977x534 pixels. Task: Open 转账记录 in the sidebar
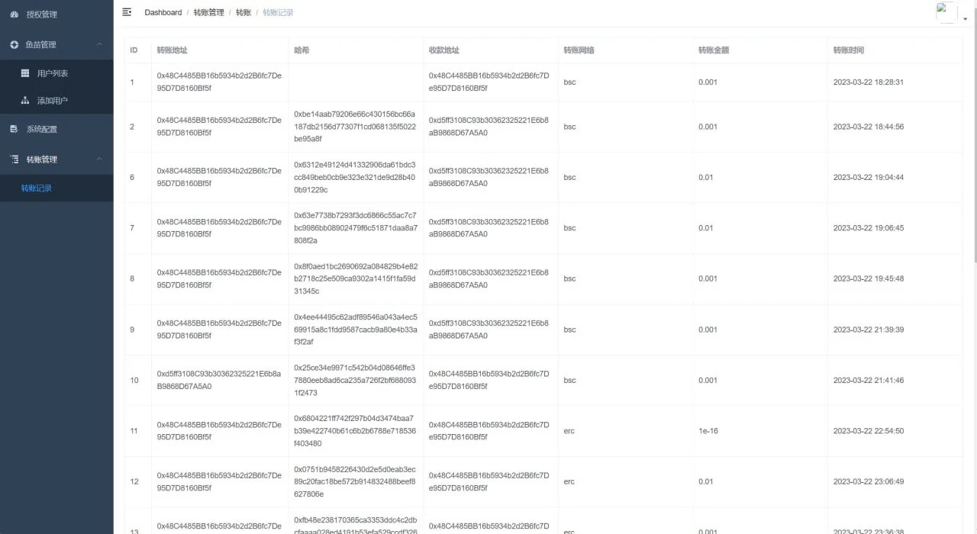pos(37,188)
